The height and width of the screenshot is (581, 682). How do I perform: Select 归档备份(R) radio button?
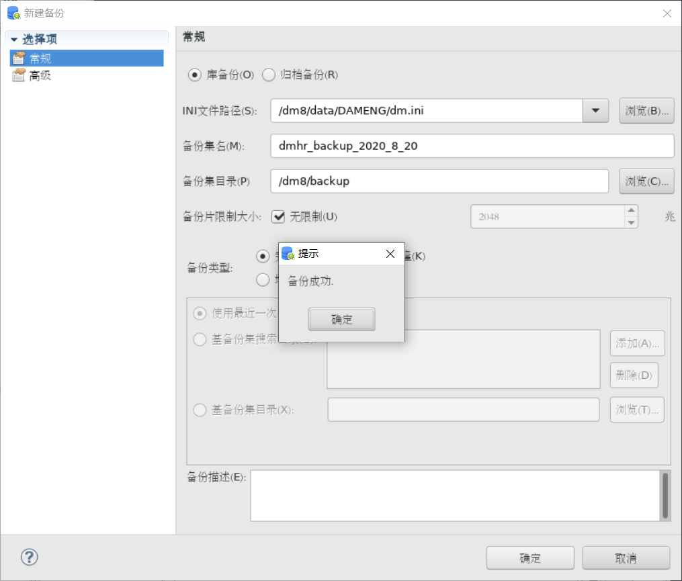click(268, 75)
